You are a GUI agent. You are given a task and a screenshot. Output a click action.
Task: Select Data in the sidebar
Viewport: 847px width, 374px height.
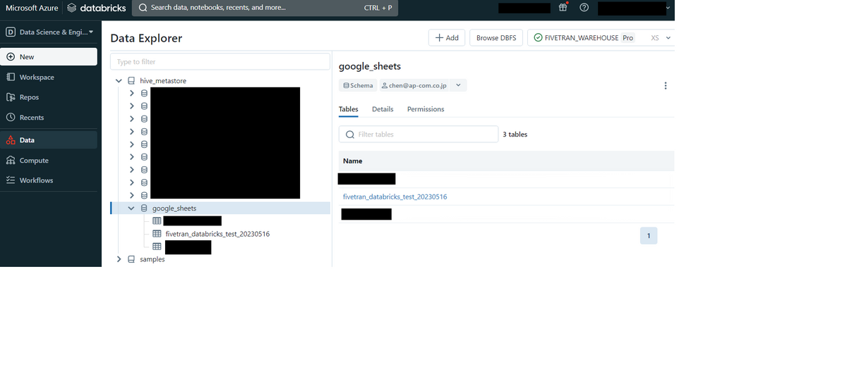(49, 140)
